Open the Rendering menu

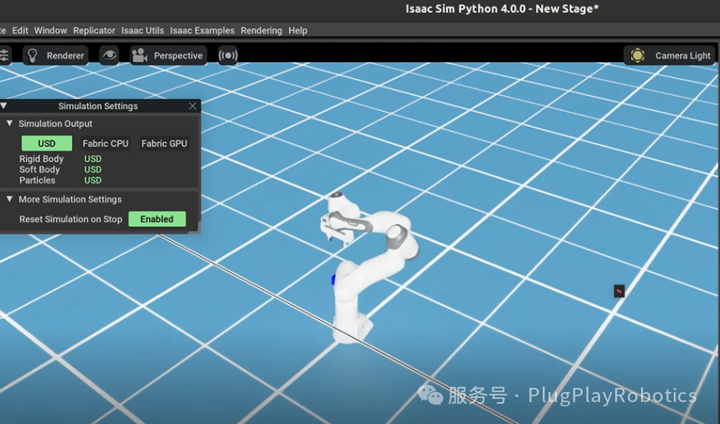click(x=261, y=30)
